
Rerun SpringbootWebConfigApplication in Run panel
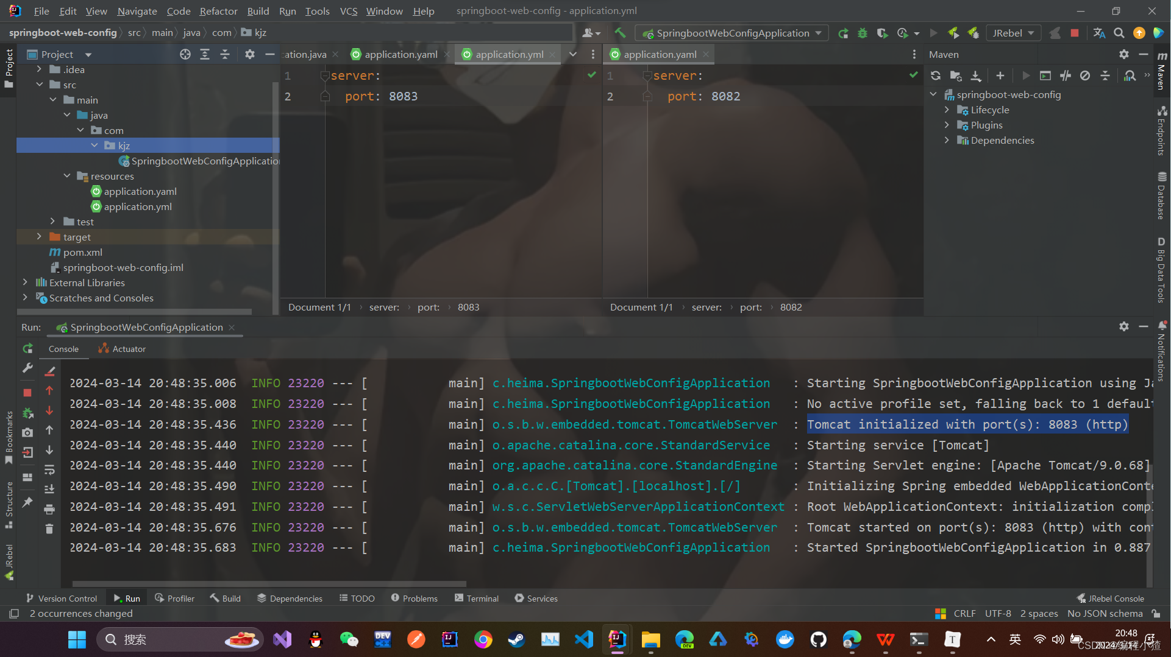[x=27, y=349]
